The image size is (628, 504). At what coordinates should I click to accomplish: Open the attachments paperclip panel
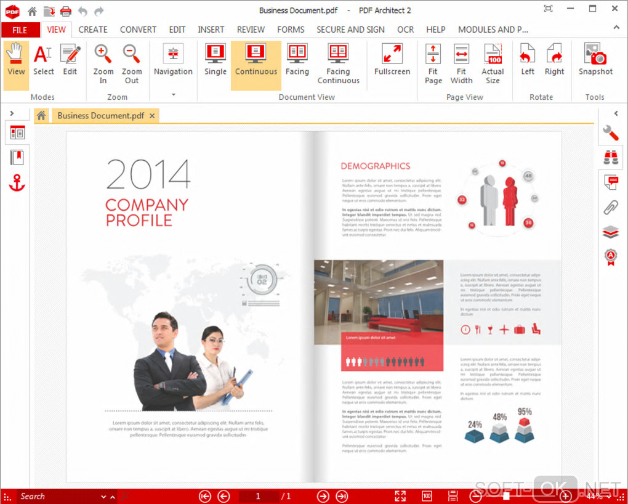click(x=610, y=208)
